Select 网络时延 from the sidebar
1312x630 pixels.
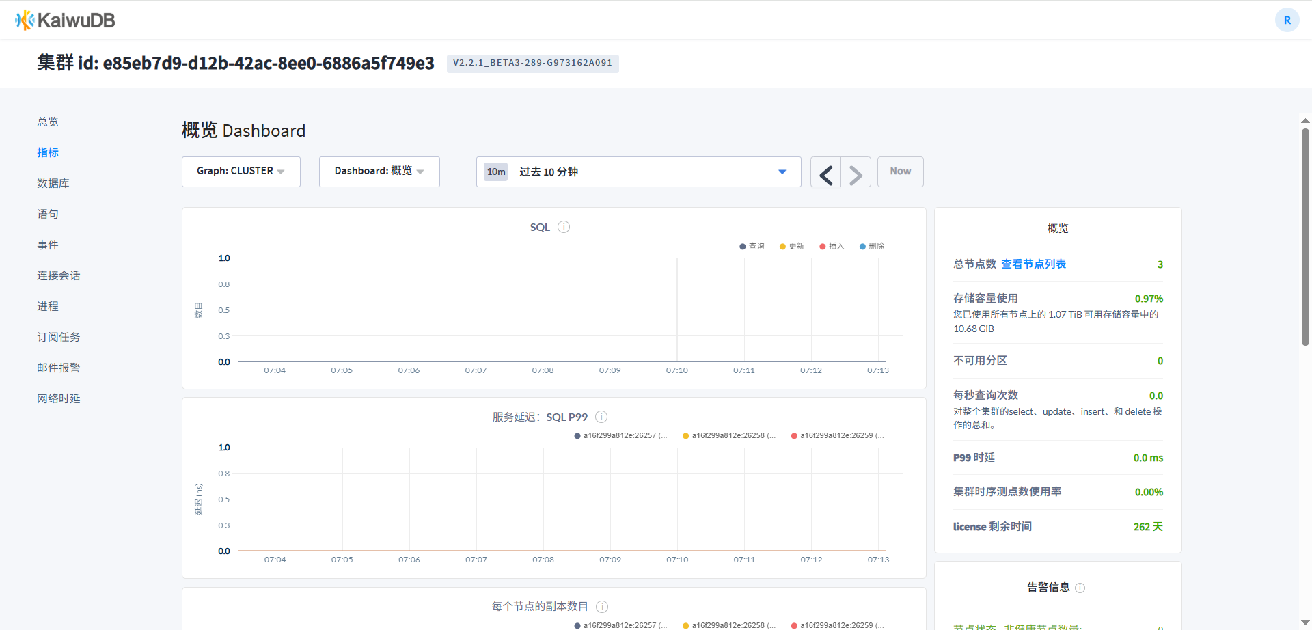tap(59, 398)
